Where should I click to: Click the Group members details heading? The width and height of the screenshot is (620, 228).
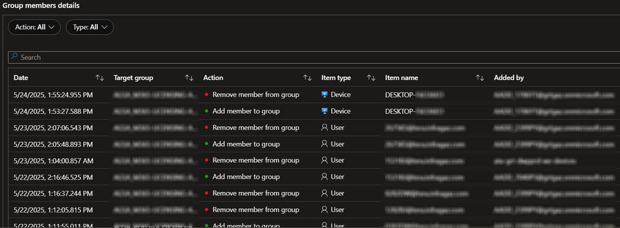[x=41, y=6]
